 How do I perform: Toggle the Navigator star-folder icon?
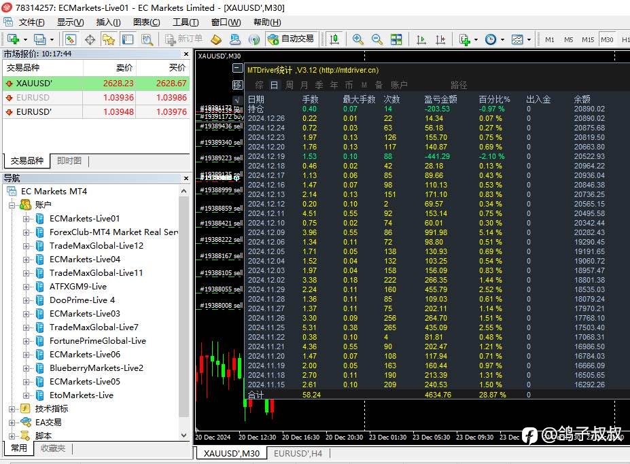pos(109,39)
